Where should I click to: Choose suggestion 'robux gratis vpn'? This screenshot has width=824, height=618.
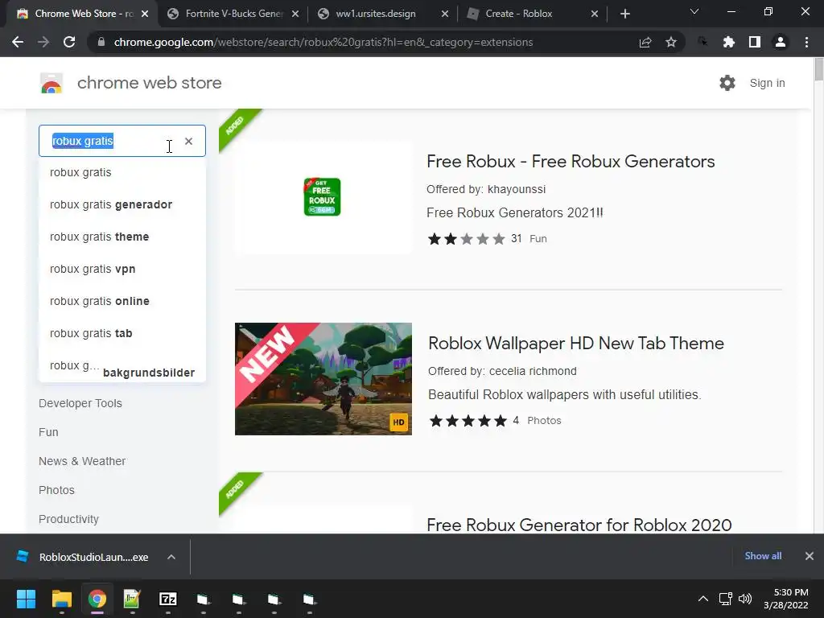click(122, 269)
